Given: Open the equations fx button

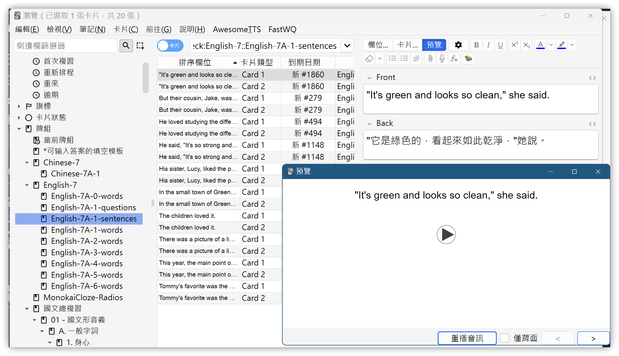Looking at the screenshot, I should click(454, 59).
